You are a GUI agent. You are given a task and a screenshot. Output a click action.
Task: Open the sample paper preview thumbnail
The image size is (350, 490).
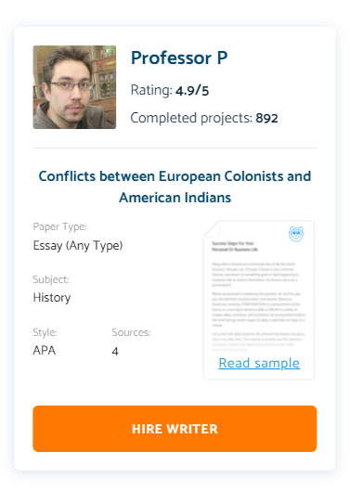259,300
